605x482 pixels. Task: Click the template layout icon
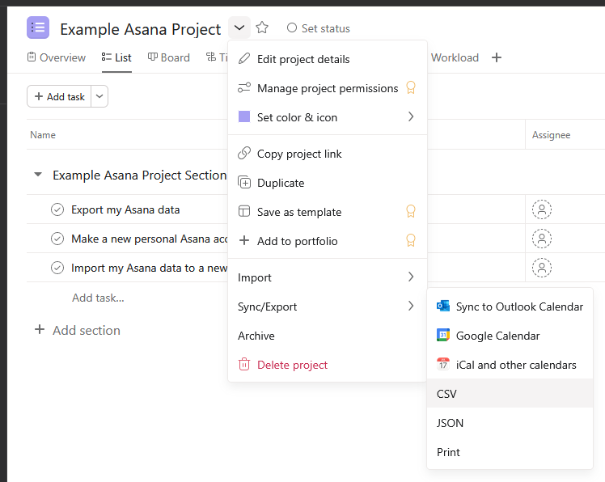pyautogui.click(x=244, y=211)
